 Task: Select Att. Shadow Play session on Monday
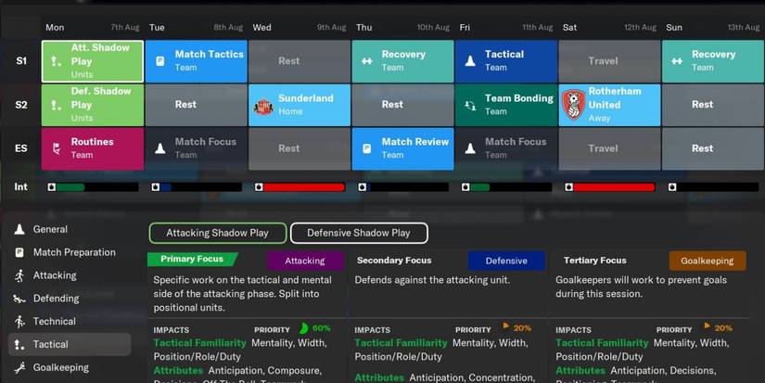(x=93, y=61)
